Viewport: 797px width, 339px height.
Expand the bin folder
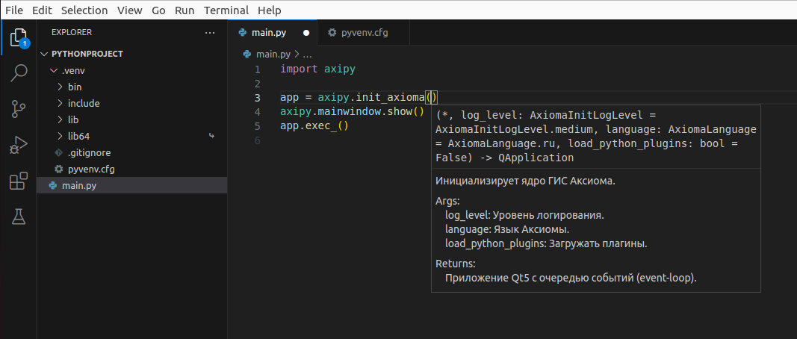pyautogui.click(x=74, y=87)
